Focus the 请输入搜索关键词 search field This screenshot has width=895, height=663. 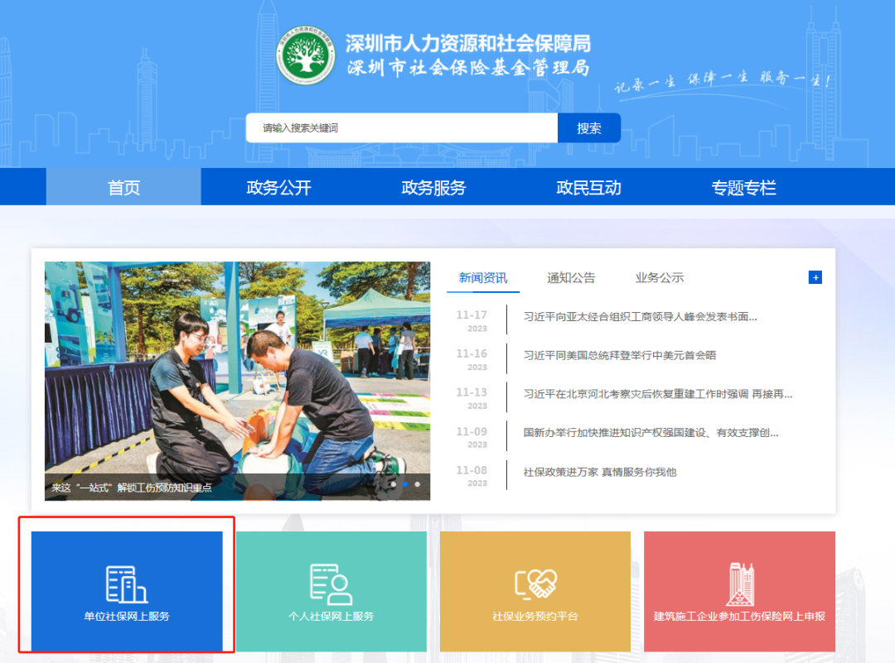click(x=402, y=127)
